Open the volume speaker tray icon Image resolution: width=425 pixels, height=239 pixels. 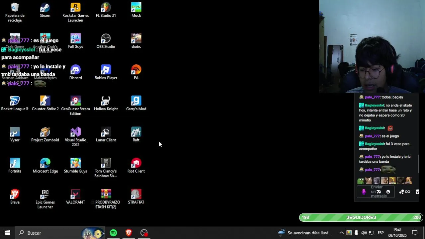[364, 233]
